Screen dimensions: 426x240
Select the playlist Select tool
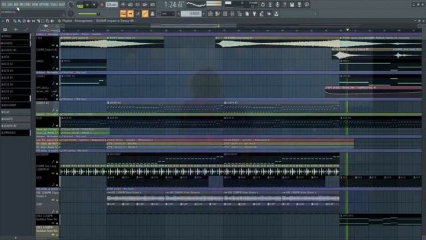pyautogui.click(x=43, y=21)
